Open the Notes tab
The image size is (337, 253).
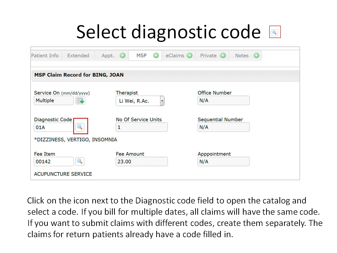(242, 56)
